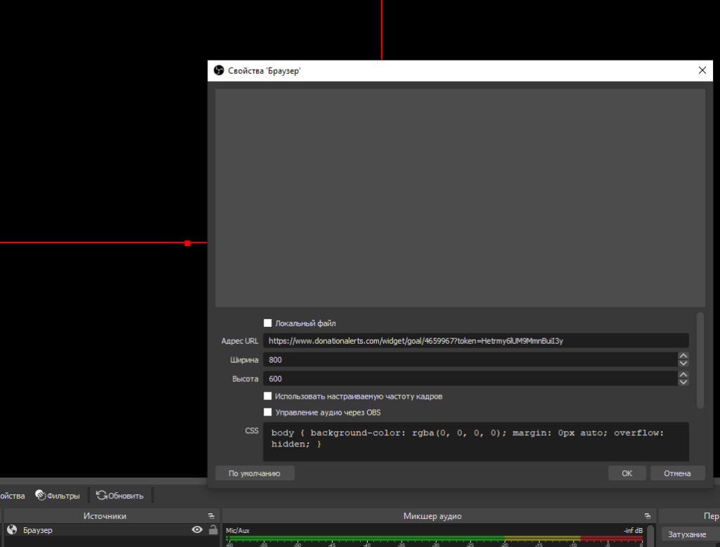Enable the Локальный файл checkbox
This screenshot has width=720, height=547.
[x=267, y=323]
